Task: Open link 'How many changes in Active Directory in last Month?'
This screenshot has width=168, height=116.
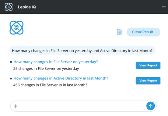Action: point(61,78)
